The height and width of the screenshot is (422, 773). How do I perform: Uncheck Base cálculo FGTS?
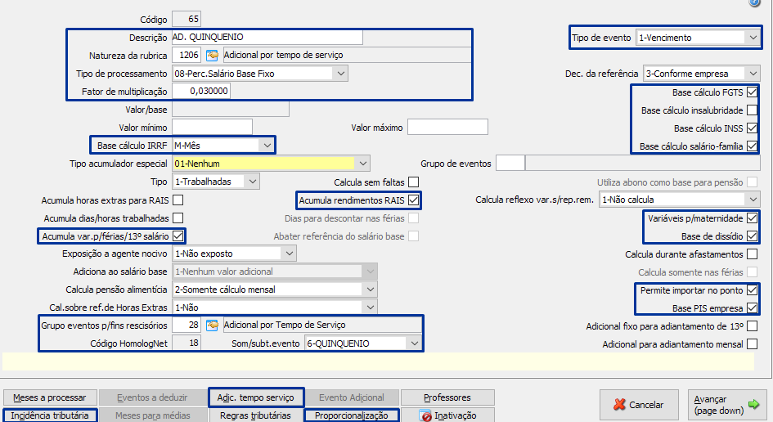point(752,92)
